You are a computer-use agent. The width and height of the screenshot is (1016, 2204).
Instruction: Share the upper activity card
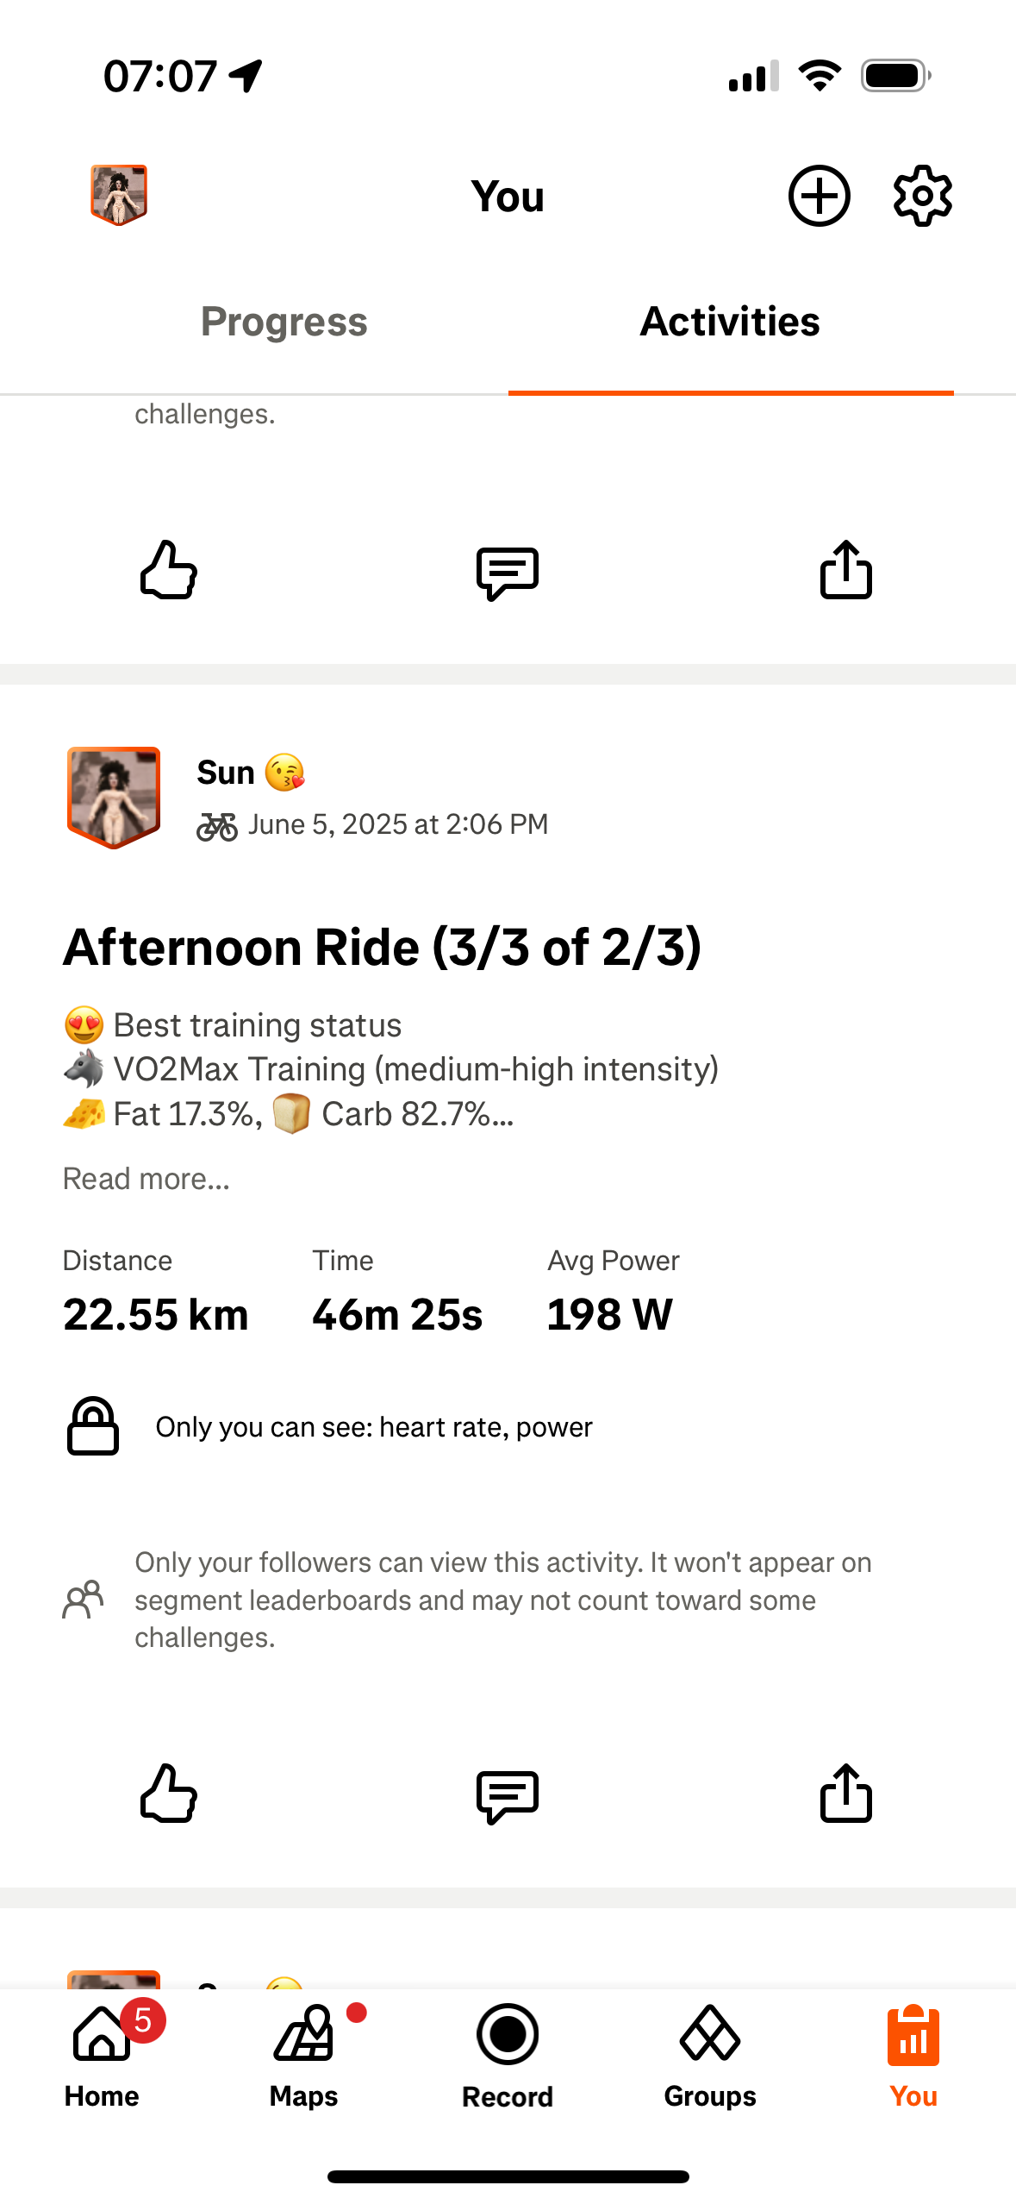point(845,569)
